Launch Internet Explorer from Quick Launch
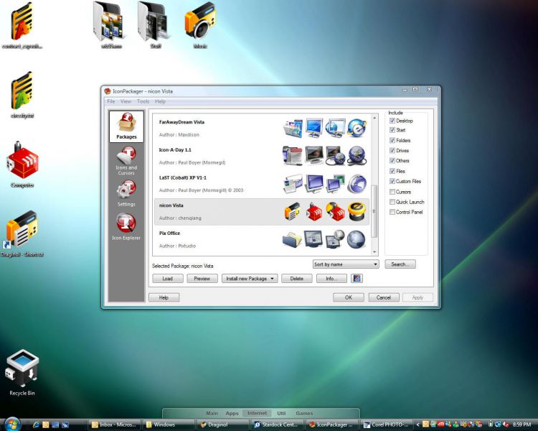Viewport: 538px width, 431px height. [36, 425]
